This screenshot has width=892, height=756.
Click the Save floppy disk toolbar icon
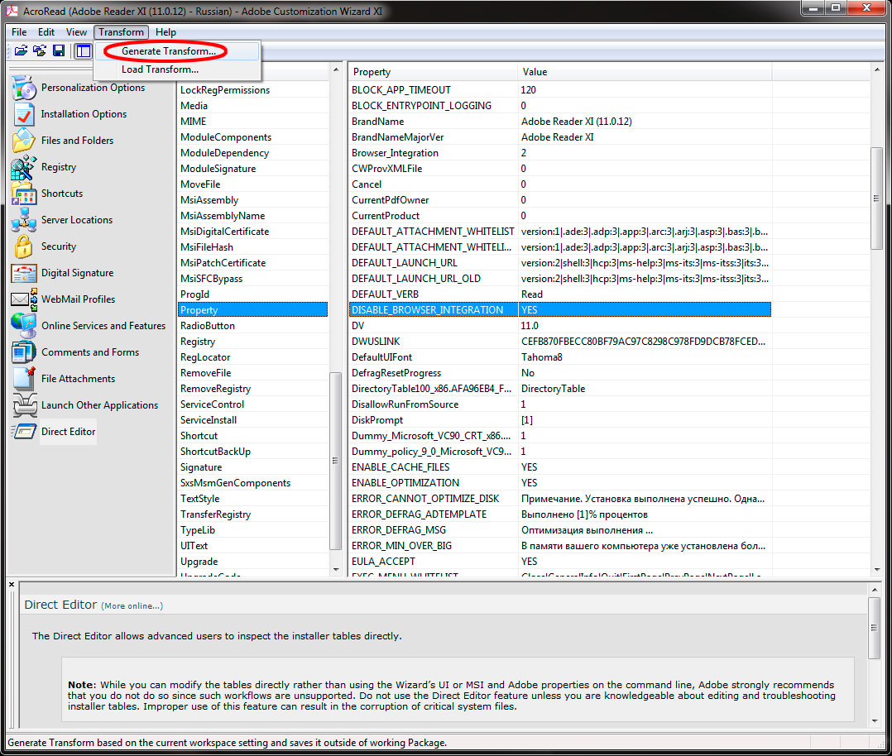59,50
